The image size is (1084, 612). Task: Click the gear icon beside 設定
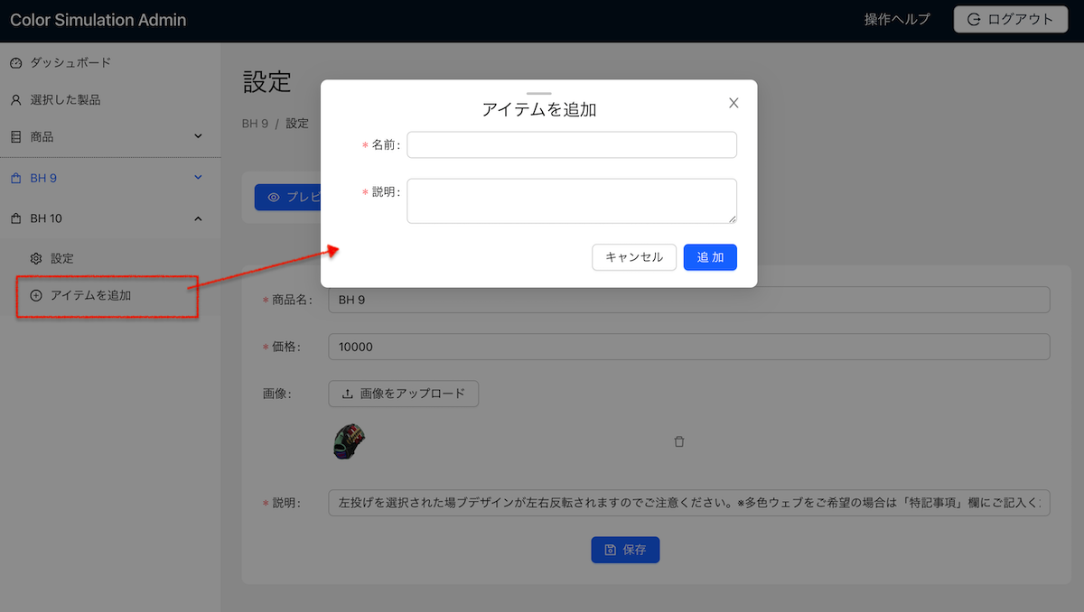coord(36,258)
